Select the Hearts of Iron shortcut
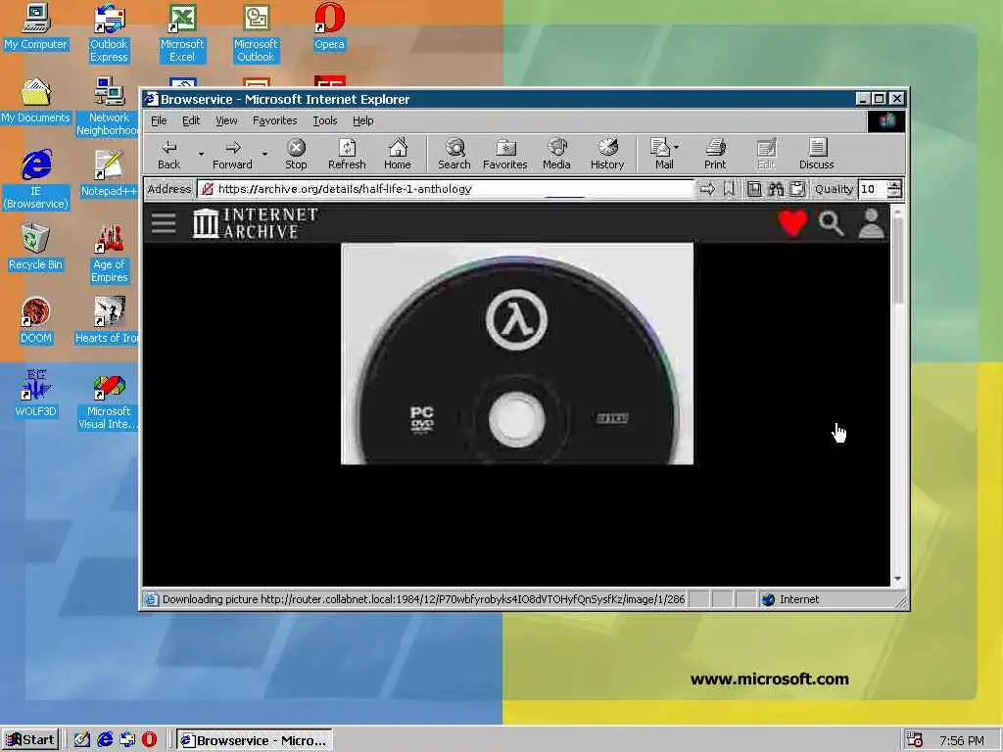This screenshot has width=1003, height=752. point(108,321)
